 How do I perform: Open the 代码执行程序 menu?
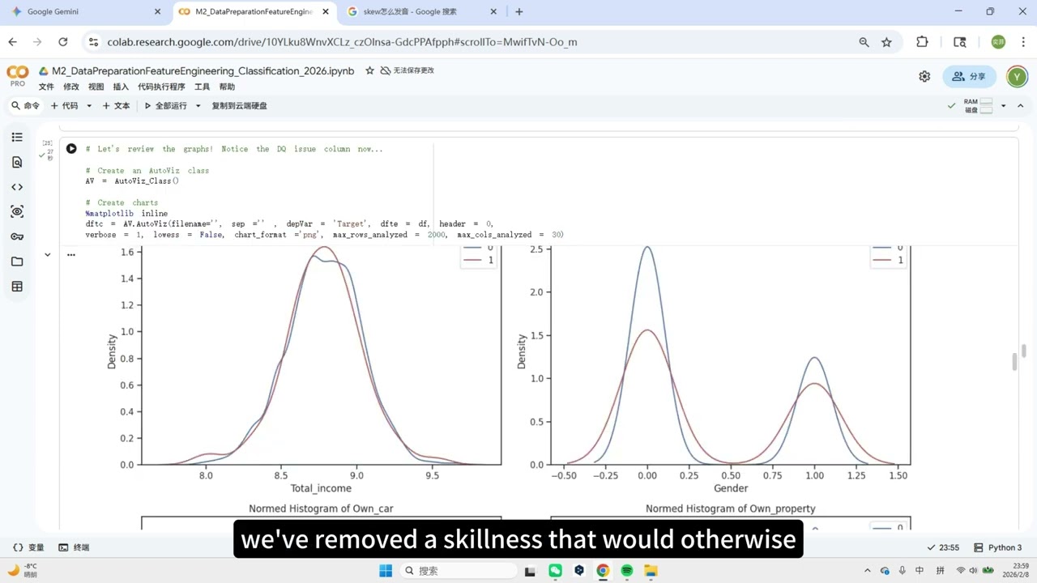click(161, 87)
